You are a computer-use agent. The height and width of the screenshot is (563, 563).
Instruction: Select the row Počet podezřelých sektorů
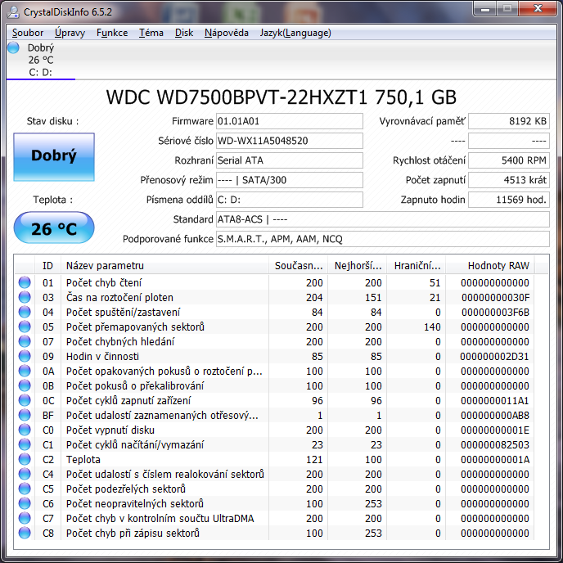(x=275, y=489)
